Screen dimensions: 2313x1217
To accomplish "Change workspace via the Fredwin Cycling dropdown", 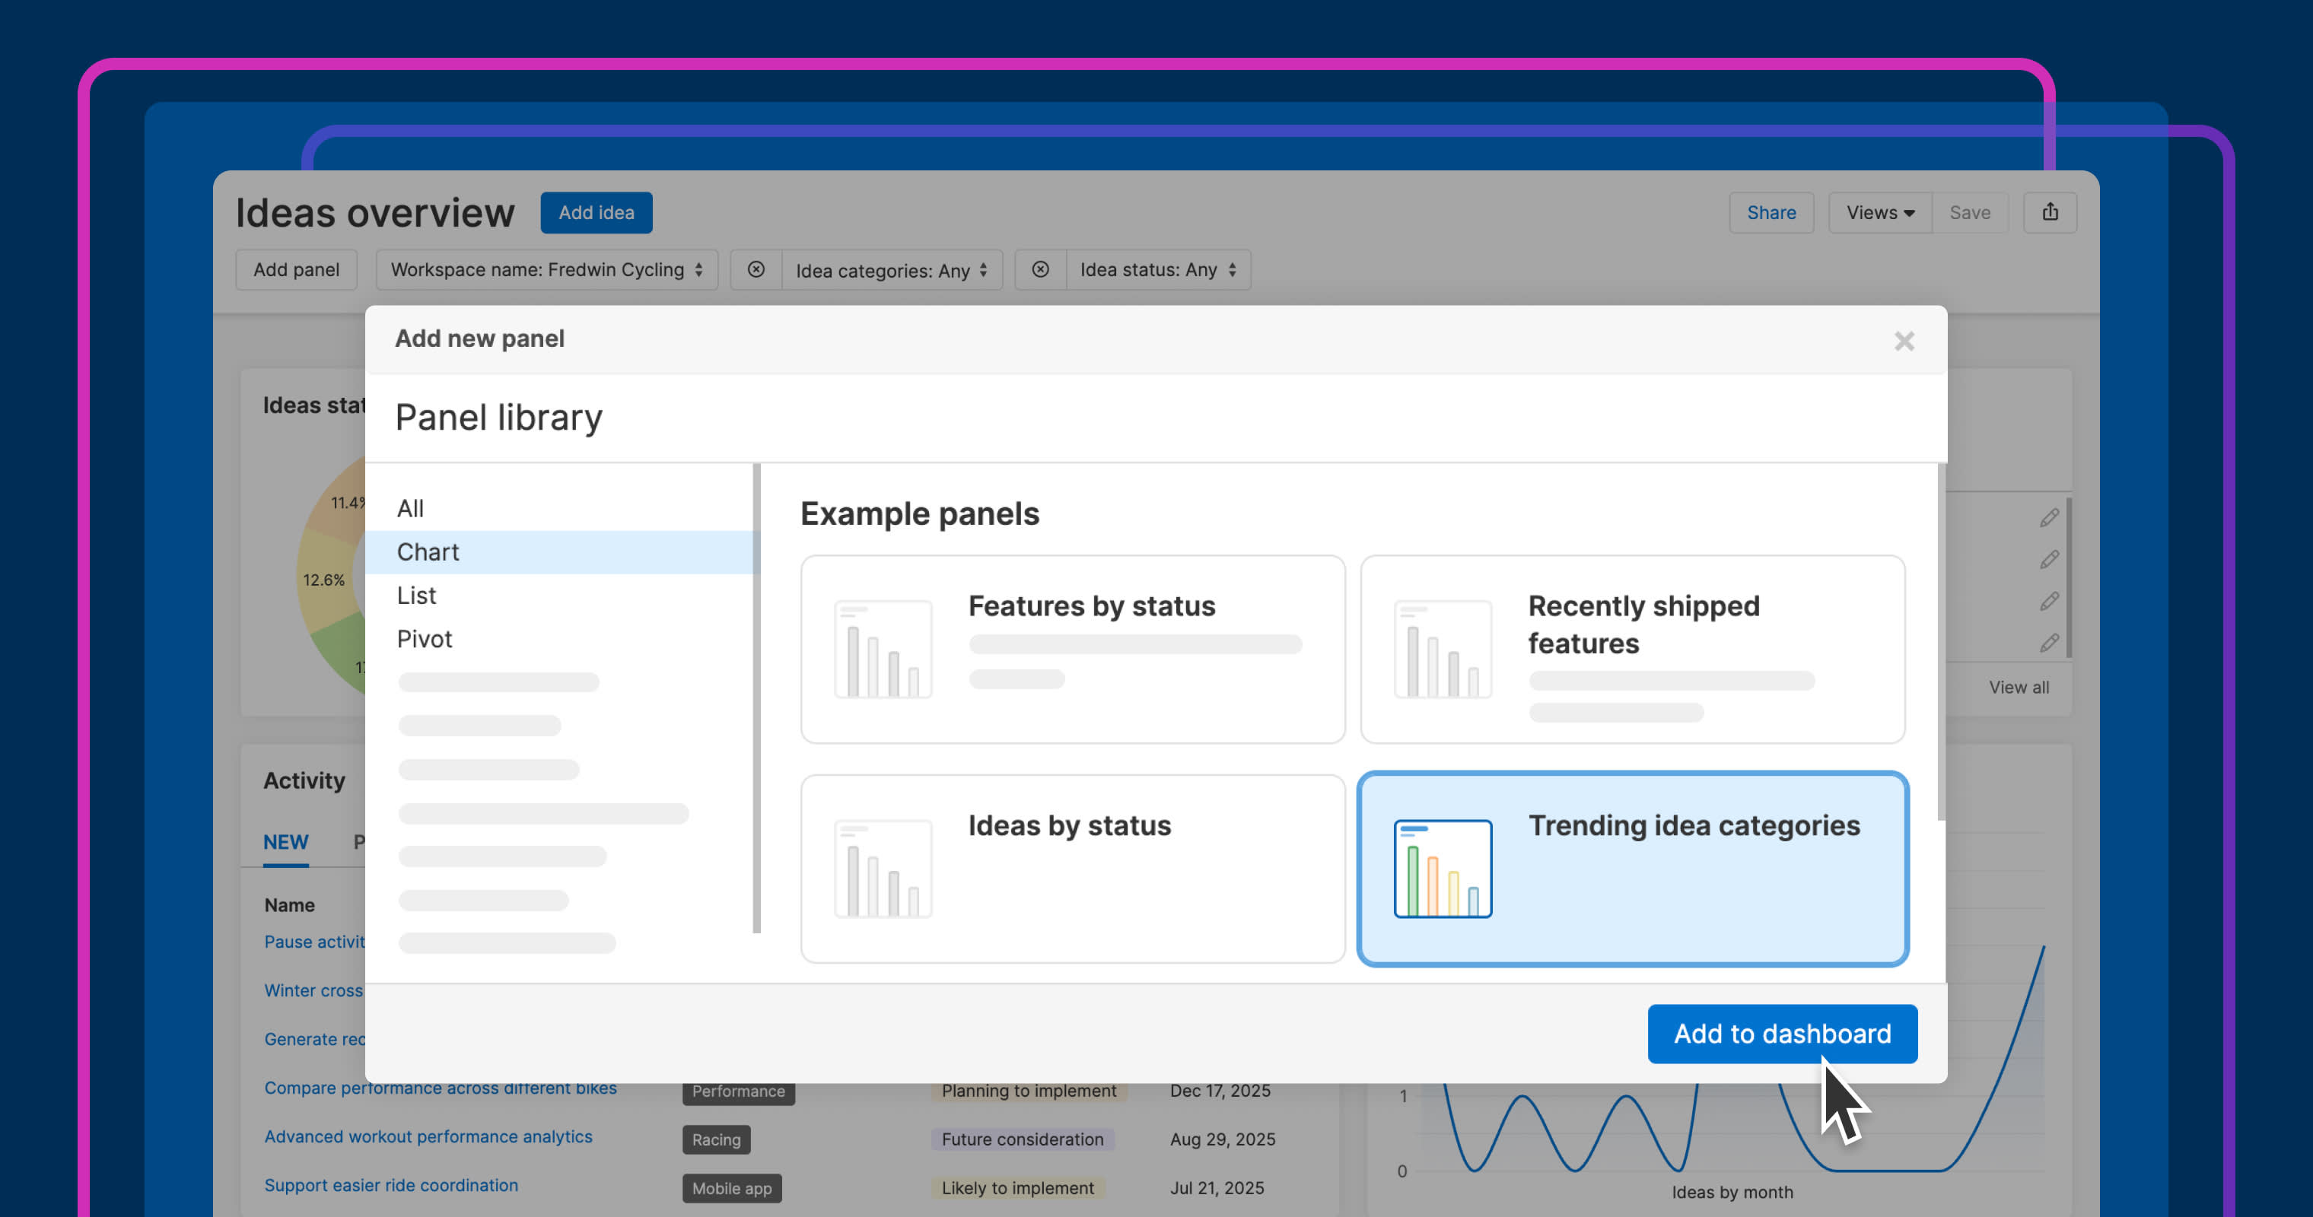I will click(545, 269).
